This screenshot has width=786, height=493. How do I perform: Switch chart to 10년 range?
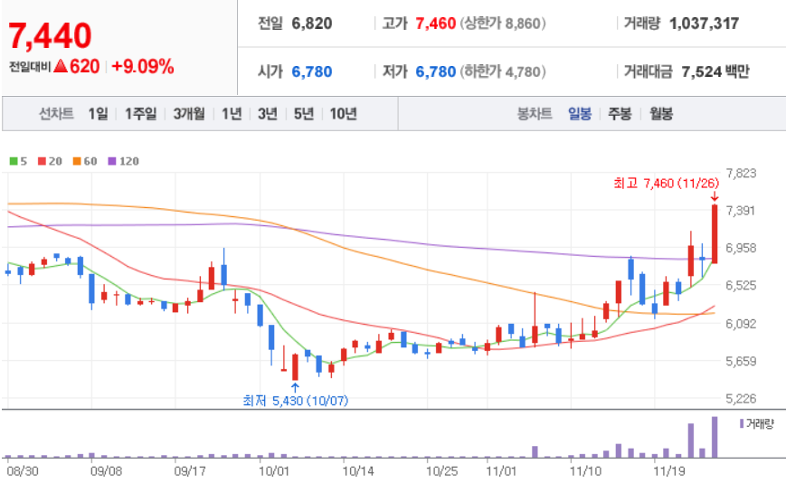344,114
